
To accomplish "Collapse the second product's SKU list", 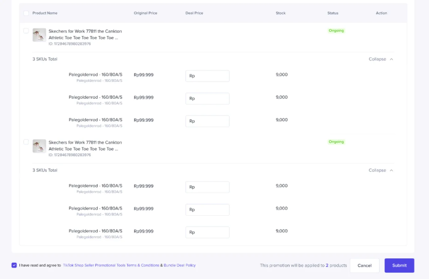I will pyautogui.click(x=381, y=170).
